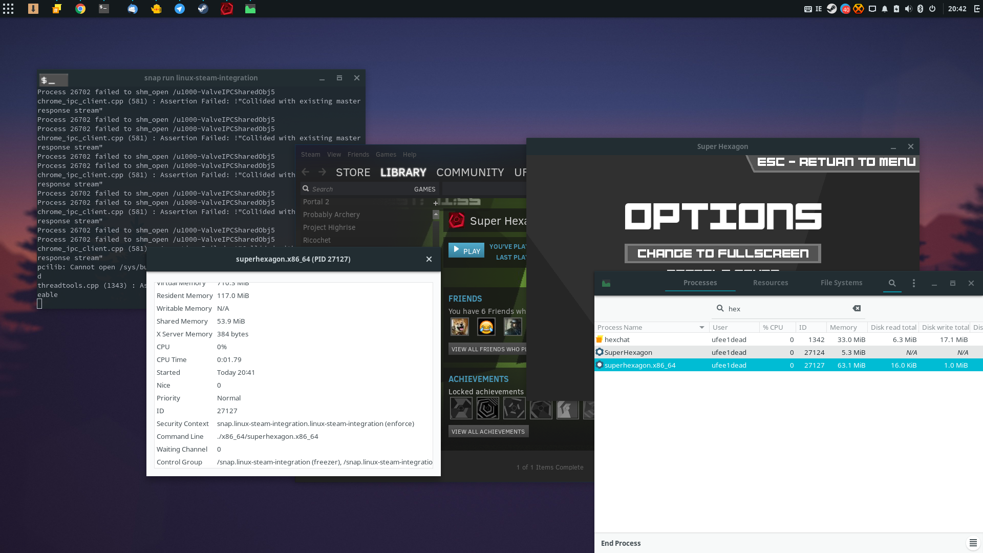This screenshot has width=983, height=553.
Task: Click the clock showing 20:42
Action: (957, 9)
